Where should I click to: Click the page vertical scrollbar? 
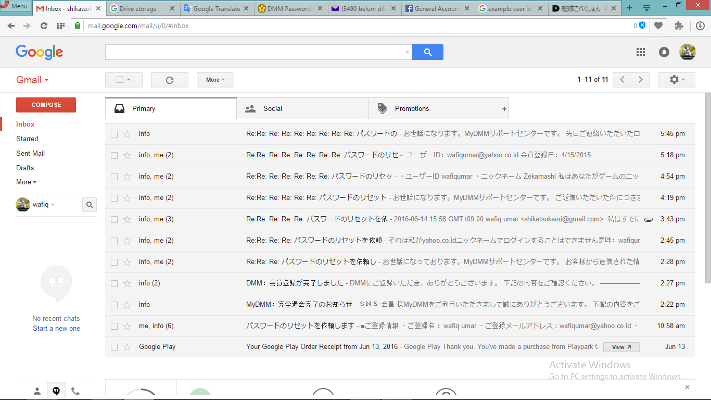(708, 187)
